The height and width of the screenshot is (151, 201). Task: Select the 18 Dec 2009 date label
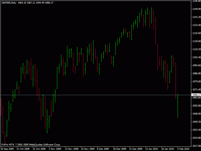pos(119,149)
